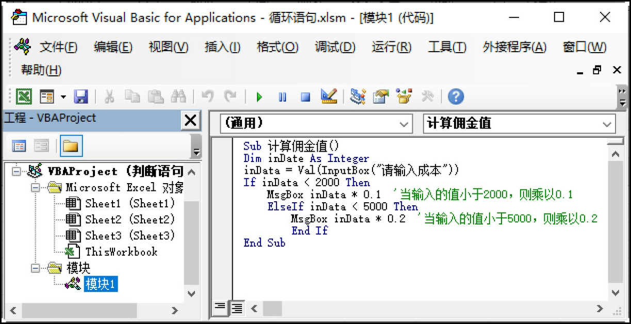Image resolution: width=631 pixels, height=324 pixels.
Task: Run the macro with the green play icon
Action: (x=259, y=96)
